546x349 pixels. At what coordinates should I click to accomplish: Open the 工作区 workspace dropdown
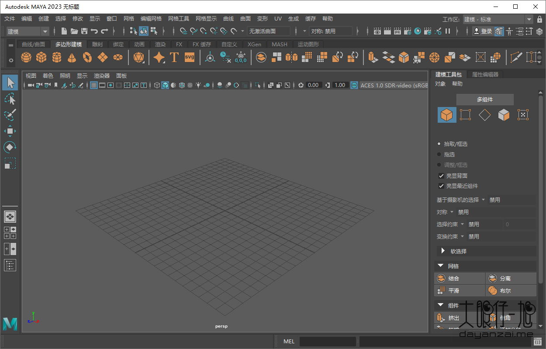click(x=498, y=19)
